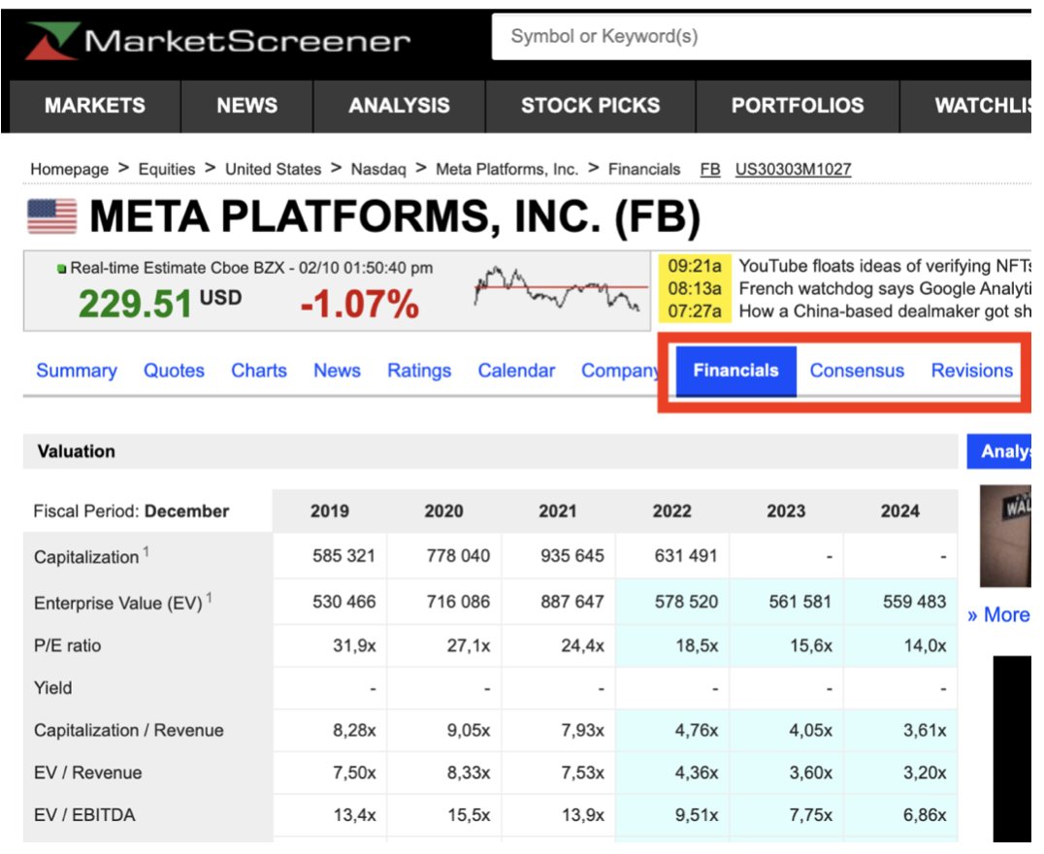Open the NEWS menu in top navigation
The image size is (1044, 854).
point(247,105)
